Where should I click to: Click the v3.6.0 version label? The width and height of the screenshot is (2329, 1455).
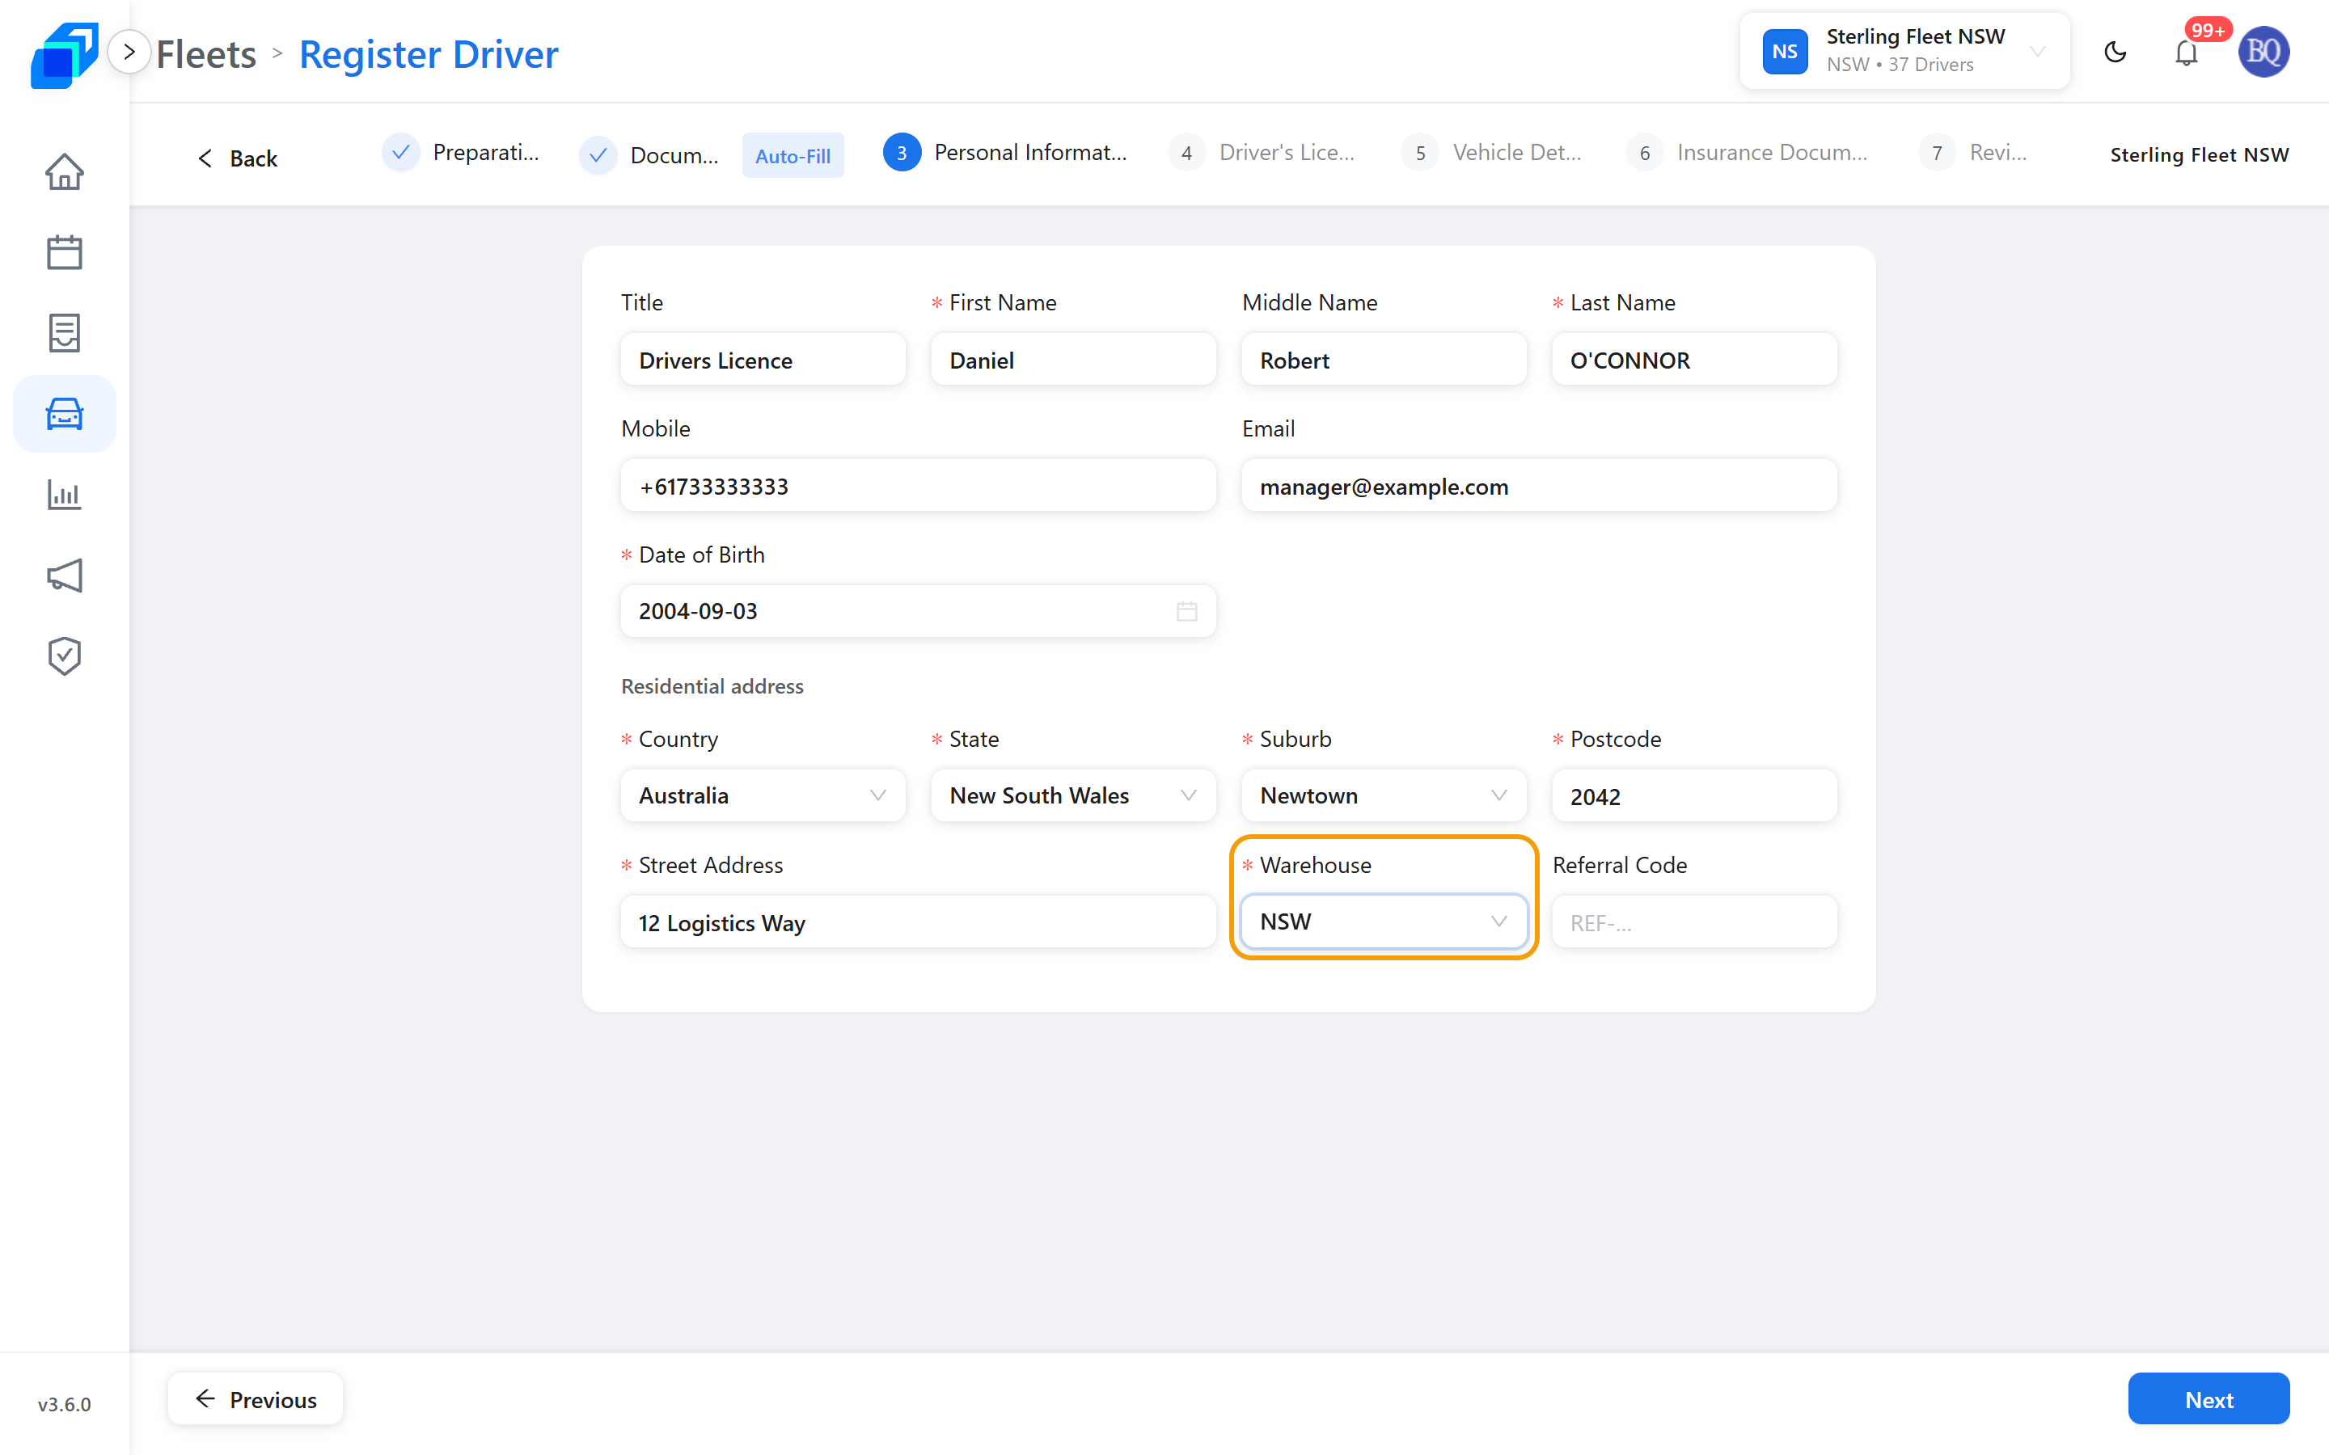click(65, 1404)
